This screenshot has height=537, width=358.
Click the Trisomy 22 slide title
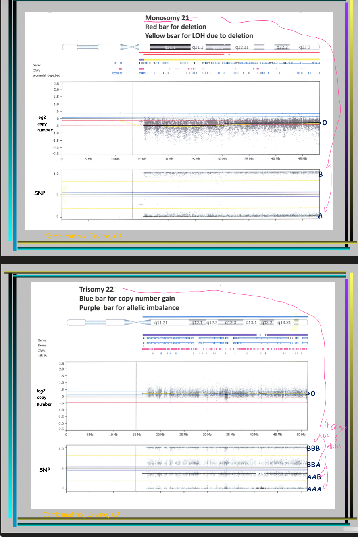(x=96, y=289)
